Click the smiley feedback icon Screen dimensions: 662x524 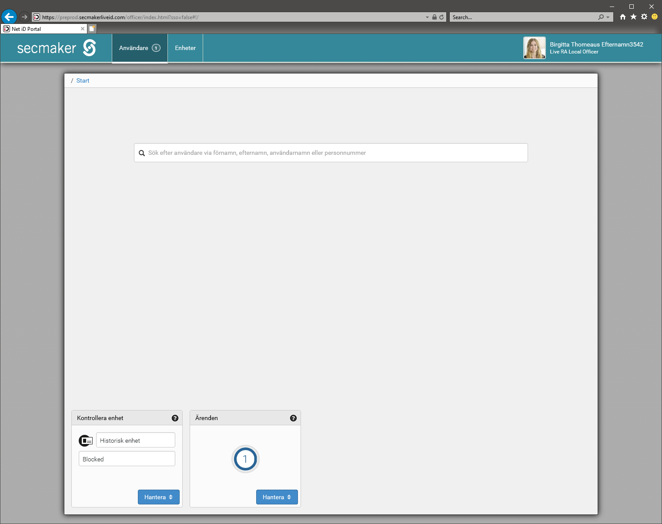pyautogui.click(x=655, y=17)
